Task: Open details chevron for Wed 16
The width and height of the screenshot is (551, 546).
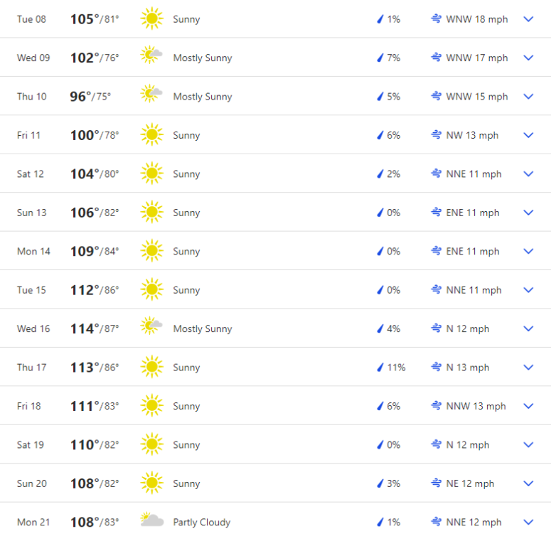Action: 528,328
